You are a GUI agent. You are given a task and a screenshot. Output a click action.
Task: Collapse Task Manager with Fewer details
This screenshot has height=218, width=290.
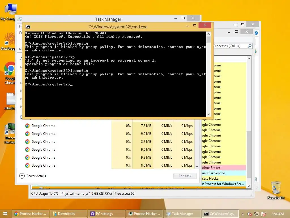33,176
